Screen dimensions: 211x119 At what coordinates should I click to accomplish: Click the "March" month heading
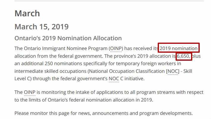[x=27, y=13]
